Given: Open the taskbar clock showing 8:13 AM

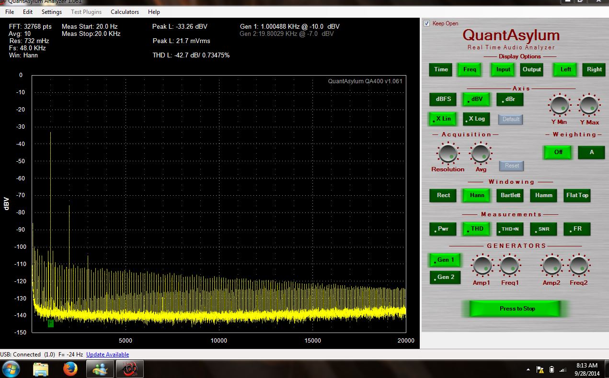Looking at the screenshot, I should pyautogui.click(x=586, y=369).
